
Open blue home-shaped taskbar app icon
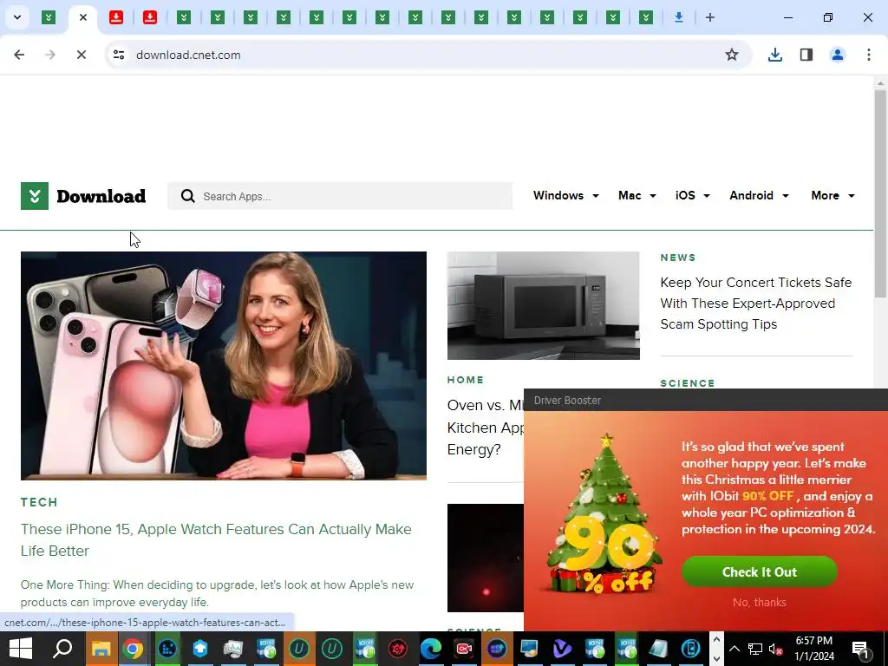[x=200, y=649]
